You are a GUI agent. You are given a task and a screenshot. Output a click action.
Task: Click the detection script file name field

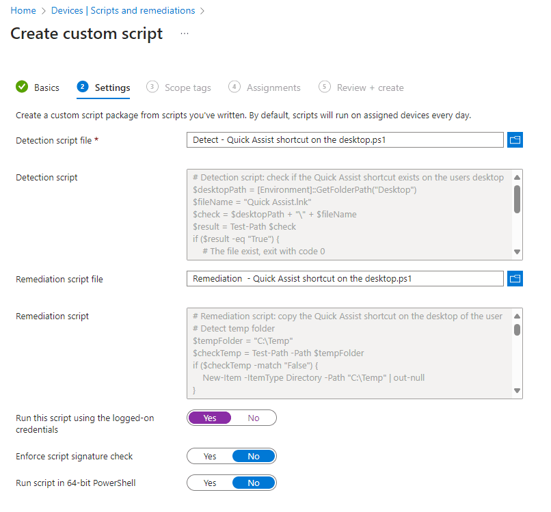345,140
